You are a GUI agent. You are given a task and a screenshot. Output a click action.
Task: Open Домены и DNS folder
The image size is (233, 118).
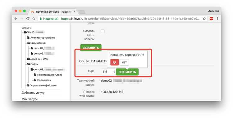[x=39, y=59]
